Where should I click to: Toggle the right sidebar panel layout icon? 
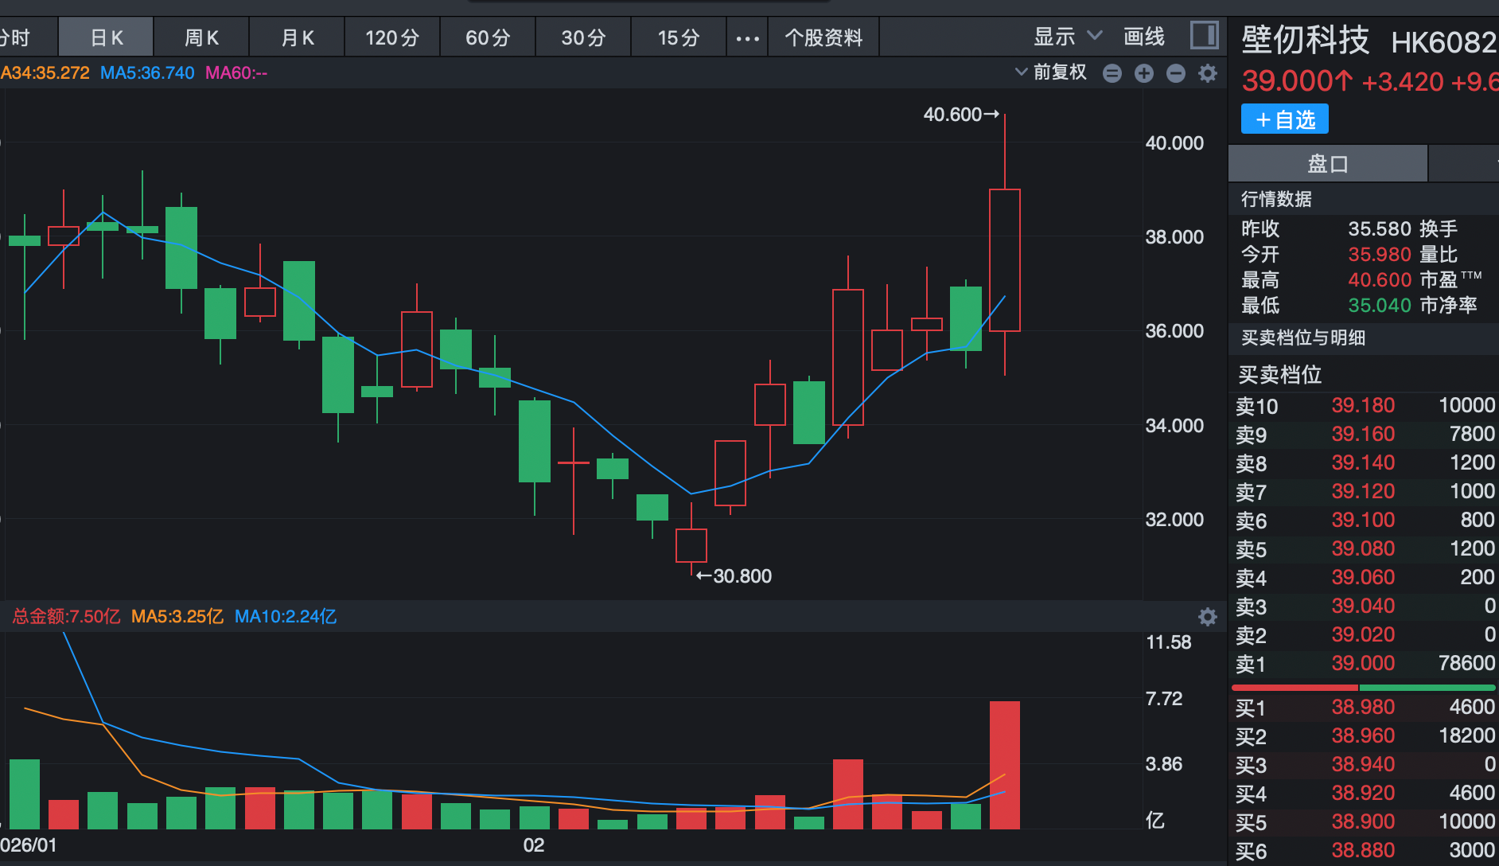click(x=1204, y=36)
